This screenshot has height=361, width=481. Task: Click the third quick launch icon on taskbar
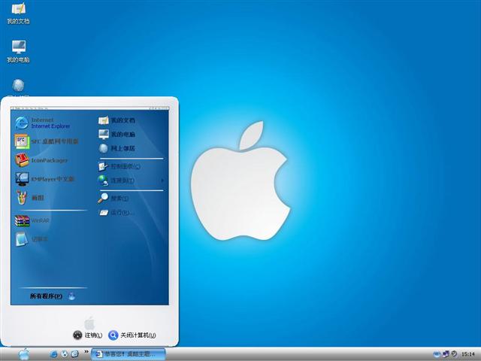pyautogui.click(x=75, y=354)
